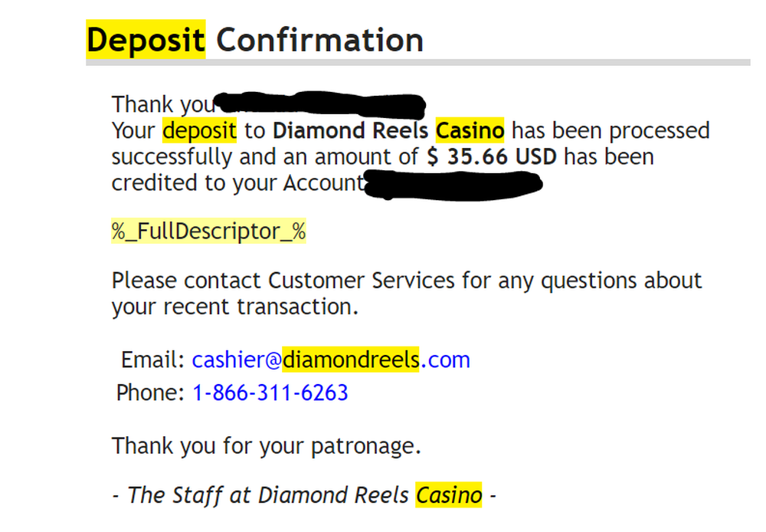Viewport: 766px width, 532px height.
Task: Click the "Email:" label
Action: (153, 360)
